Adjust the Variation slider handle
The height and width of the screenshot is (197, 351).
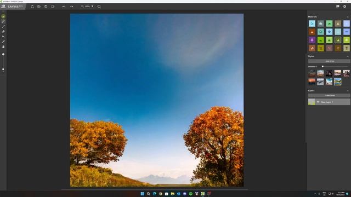(x=322, y=67)
